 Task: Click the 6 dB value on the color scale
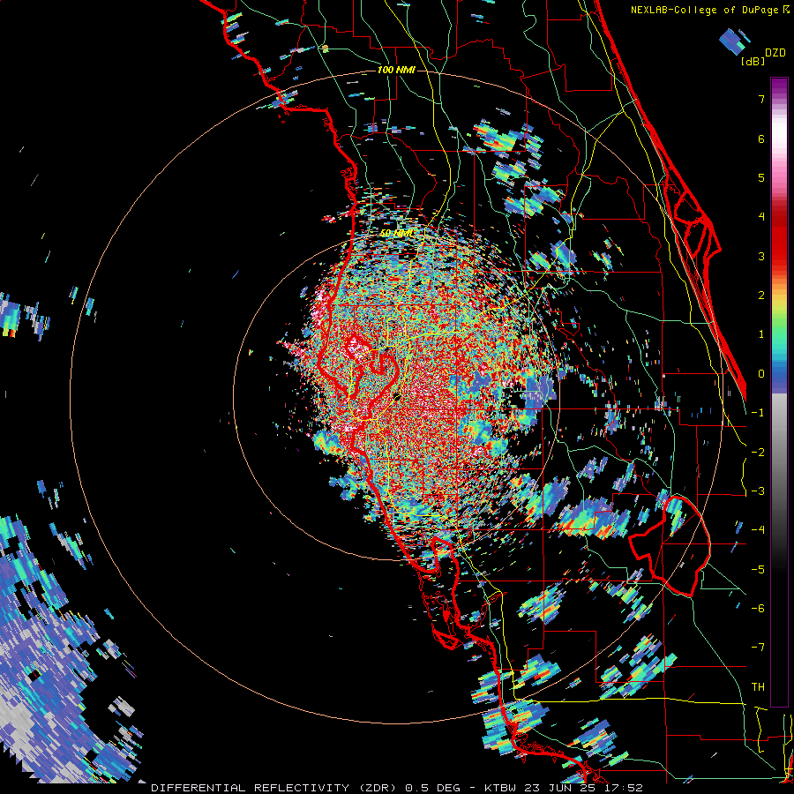tap(761, 139)
